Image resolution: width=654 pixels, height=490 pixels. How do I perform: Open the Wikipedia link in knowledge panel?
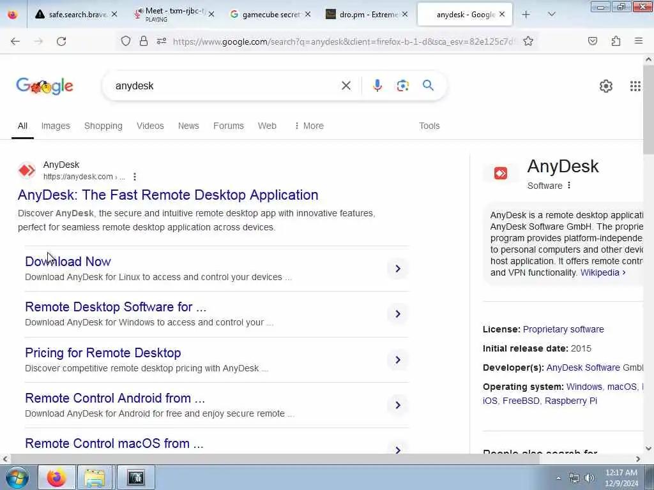[x=603, y=272]
